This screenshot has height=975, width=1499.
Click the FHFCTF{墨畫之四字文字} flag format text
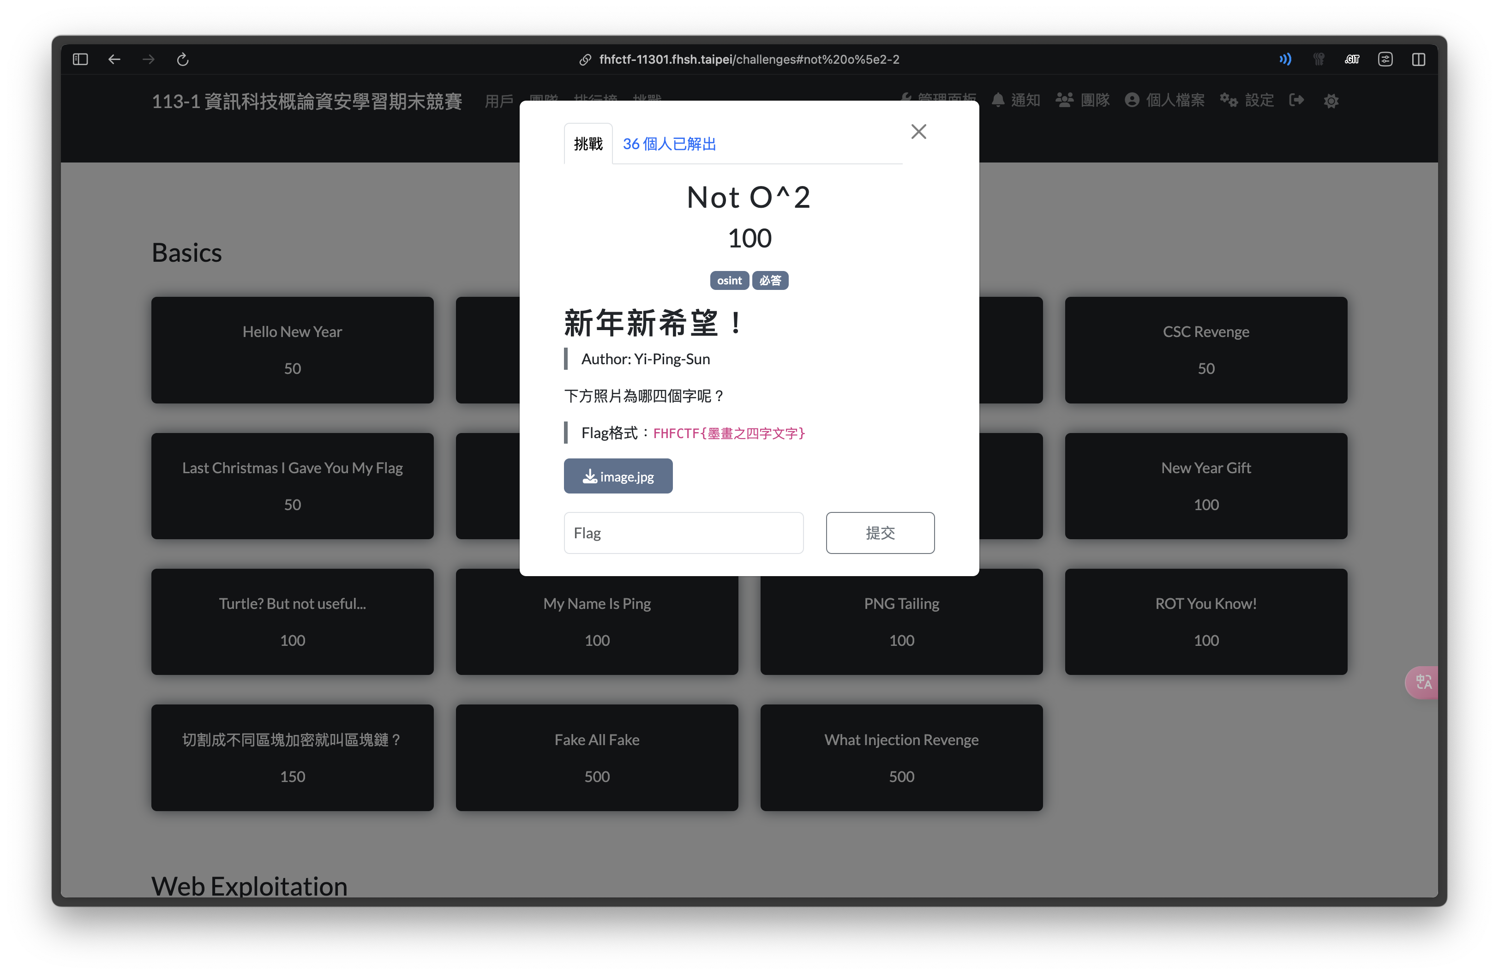click(x=729, y=433)
